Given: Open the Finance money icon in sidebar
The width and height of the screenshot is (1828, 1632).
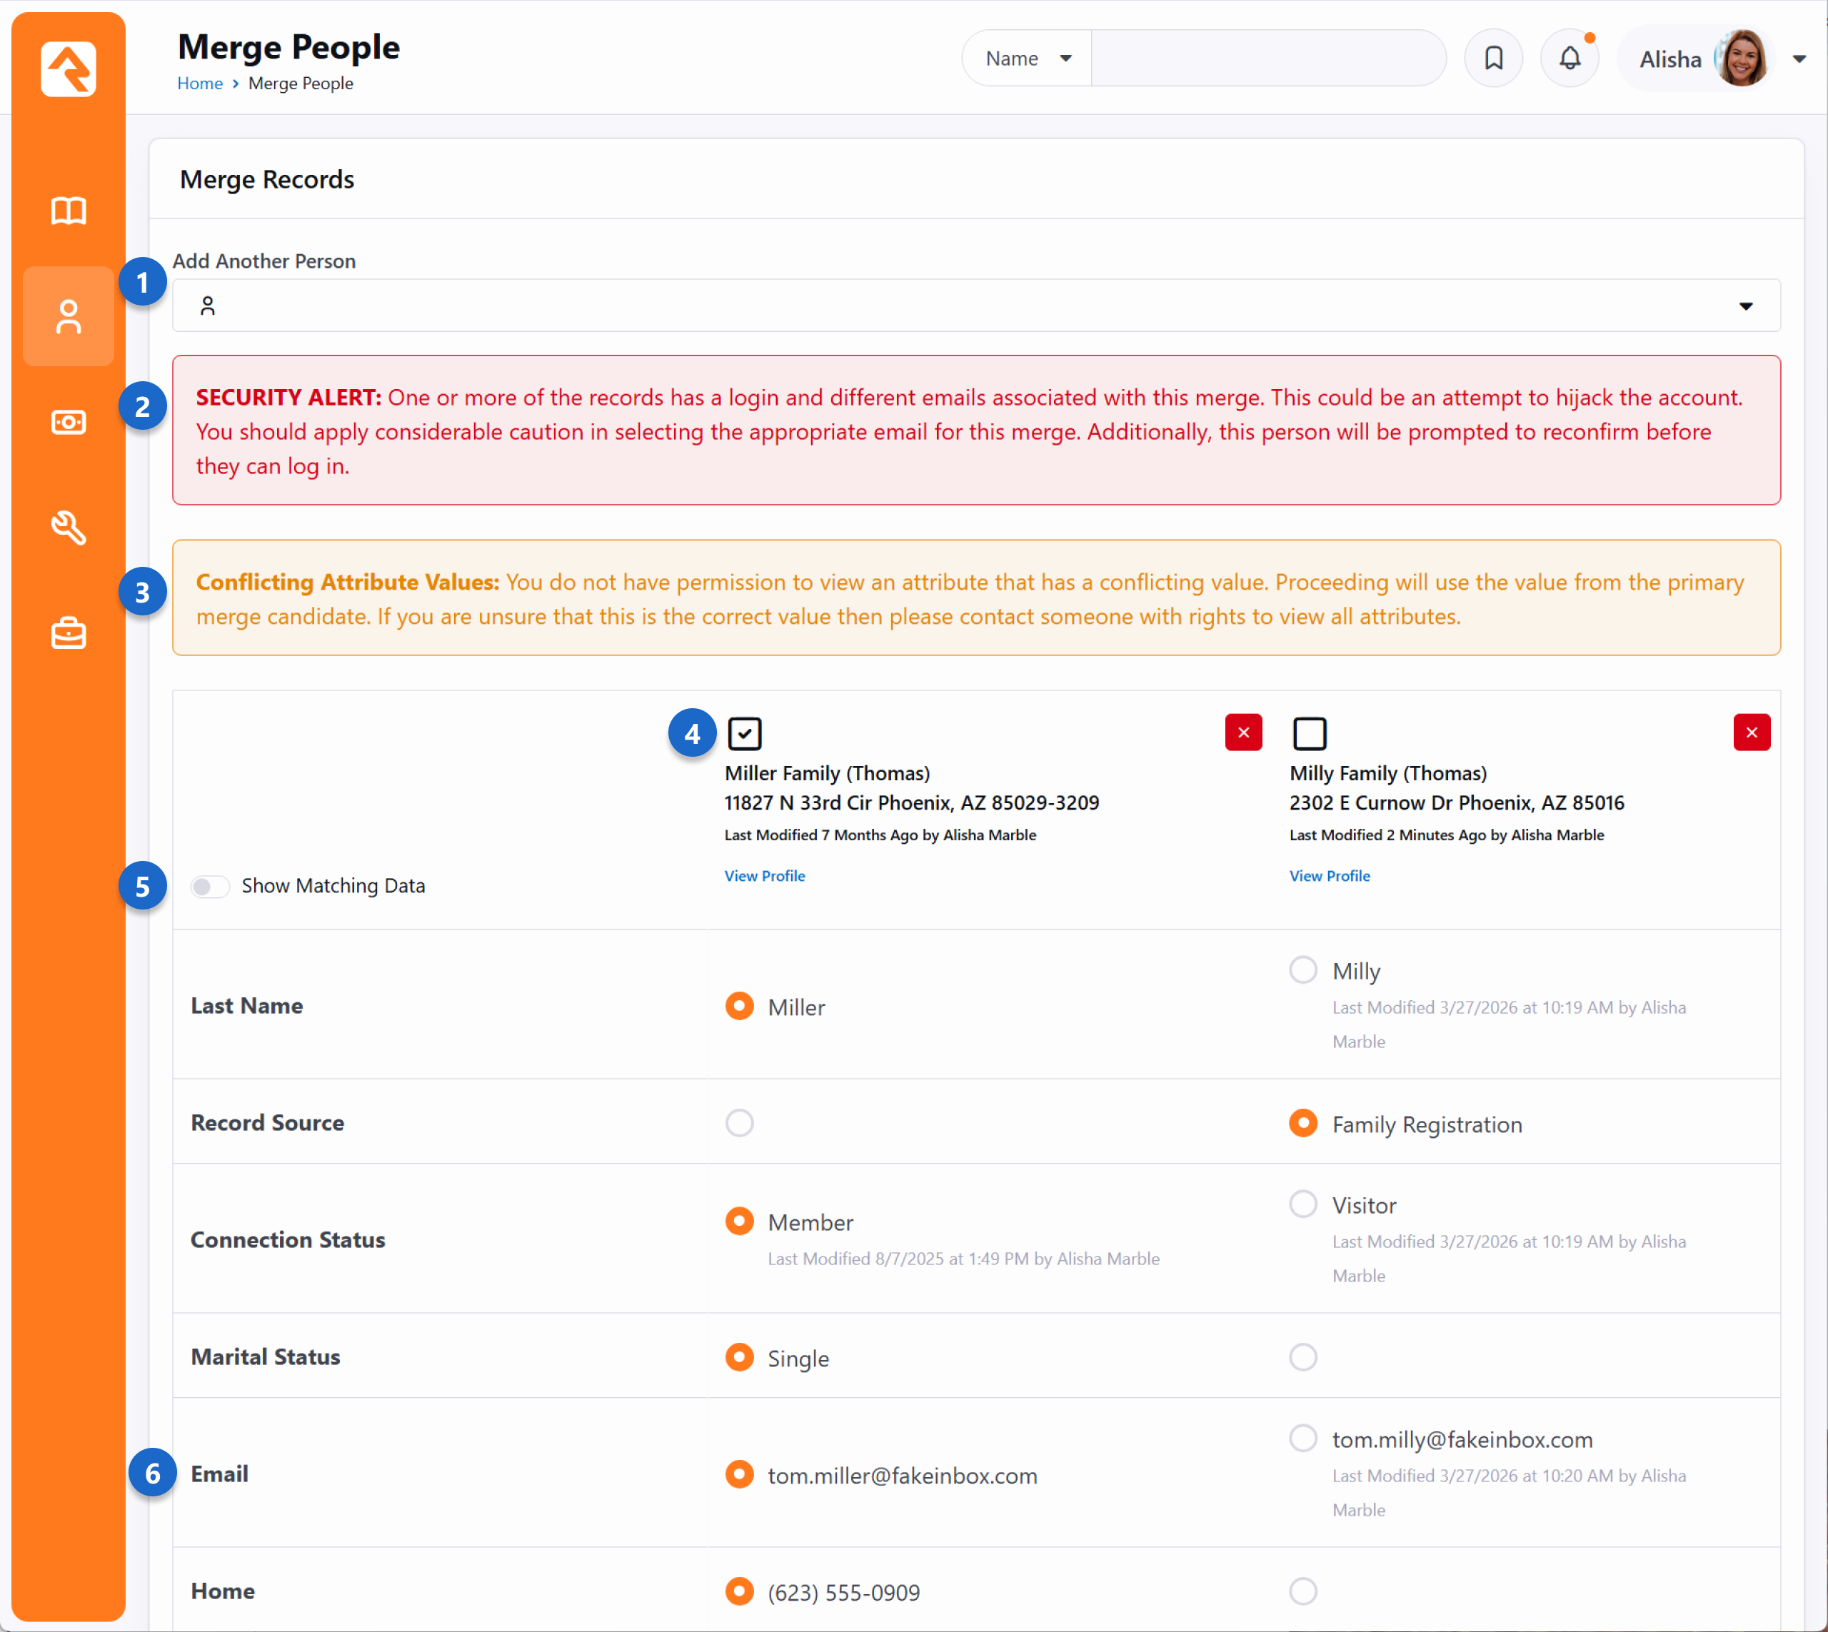Looking at the screenshot, I should click(x=68, y=421).
